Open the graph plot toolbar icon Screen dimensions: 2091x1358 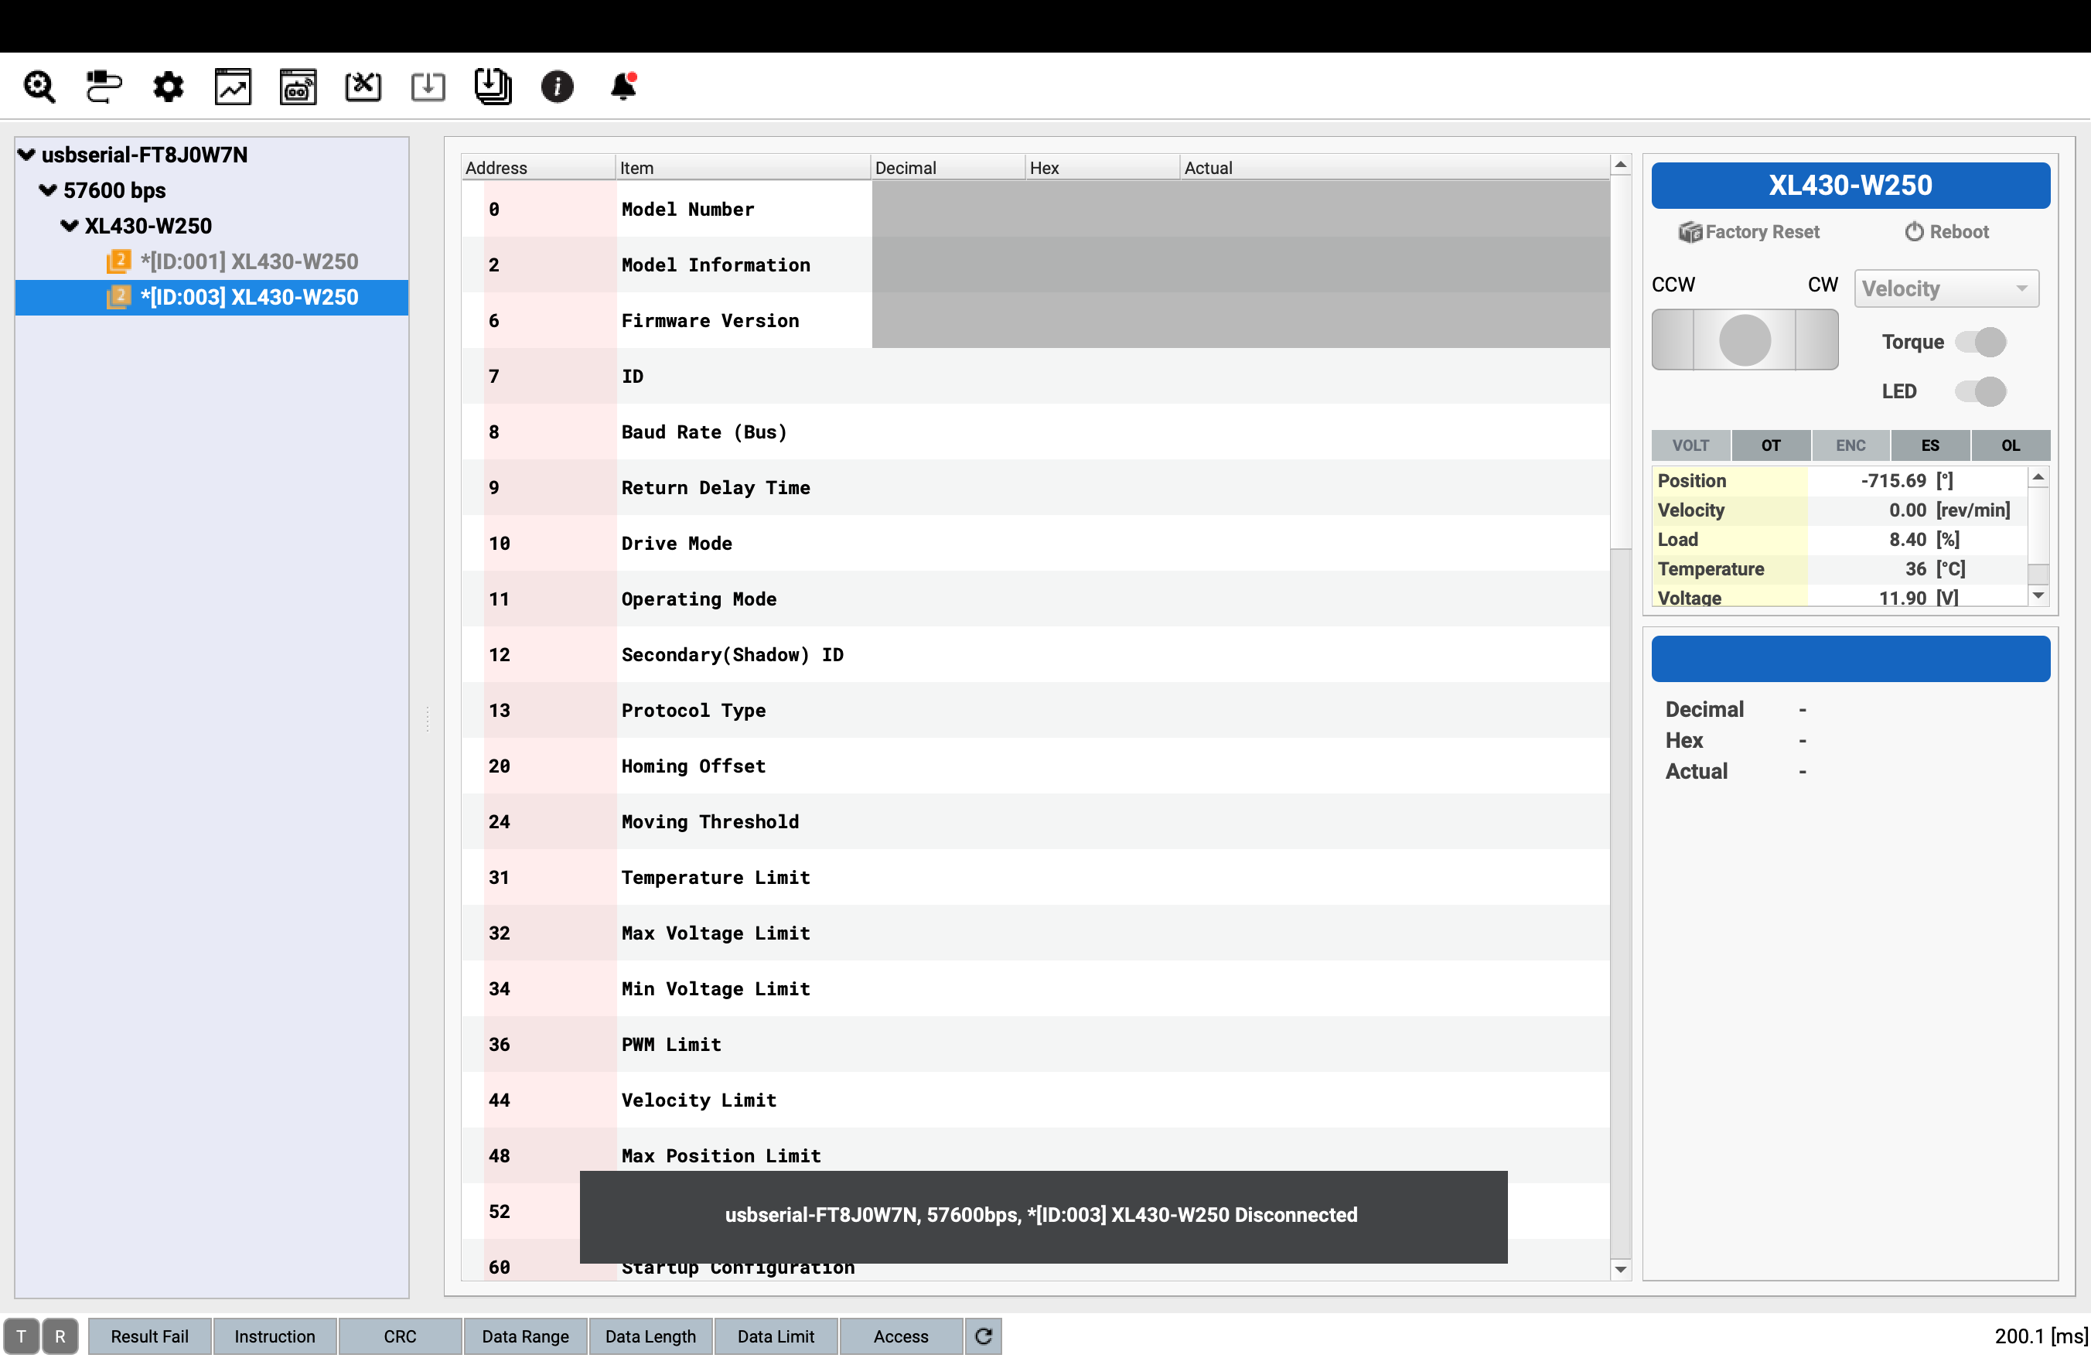click(x=233, y=86)
